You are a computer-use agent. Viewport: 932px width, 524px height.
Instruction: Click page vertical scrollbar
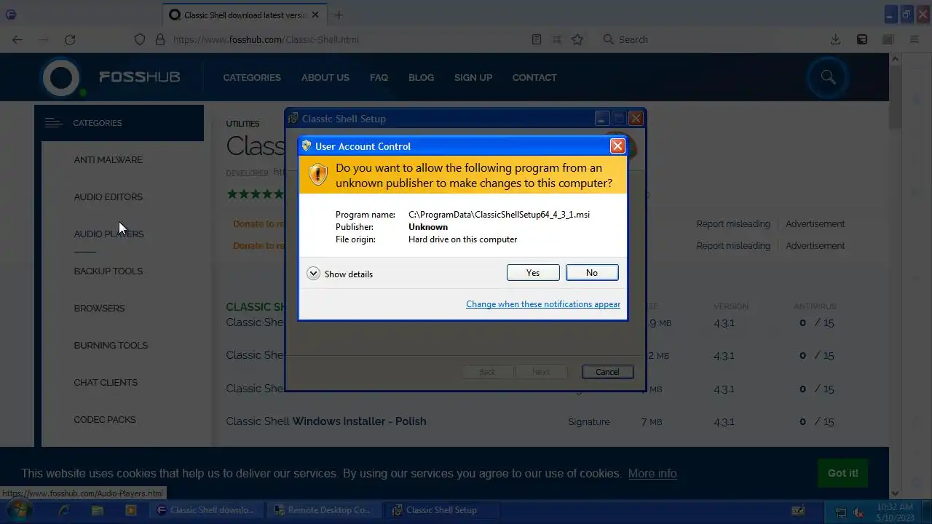[x=896, y=277]
